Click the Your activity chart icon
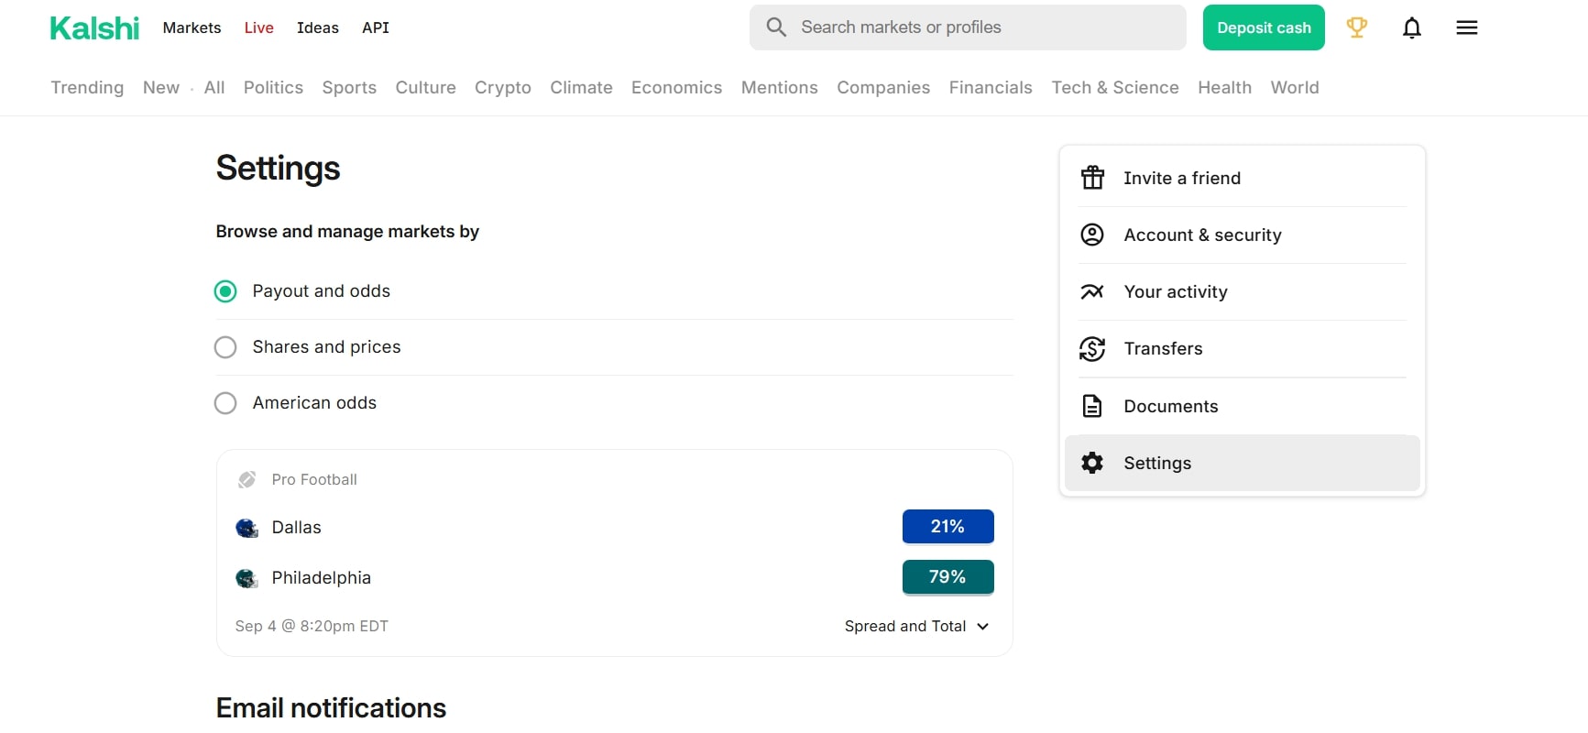This screenshot has height=733, width=1588. (1092, 291)
